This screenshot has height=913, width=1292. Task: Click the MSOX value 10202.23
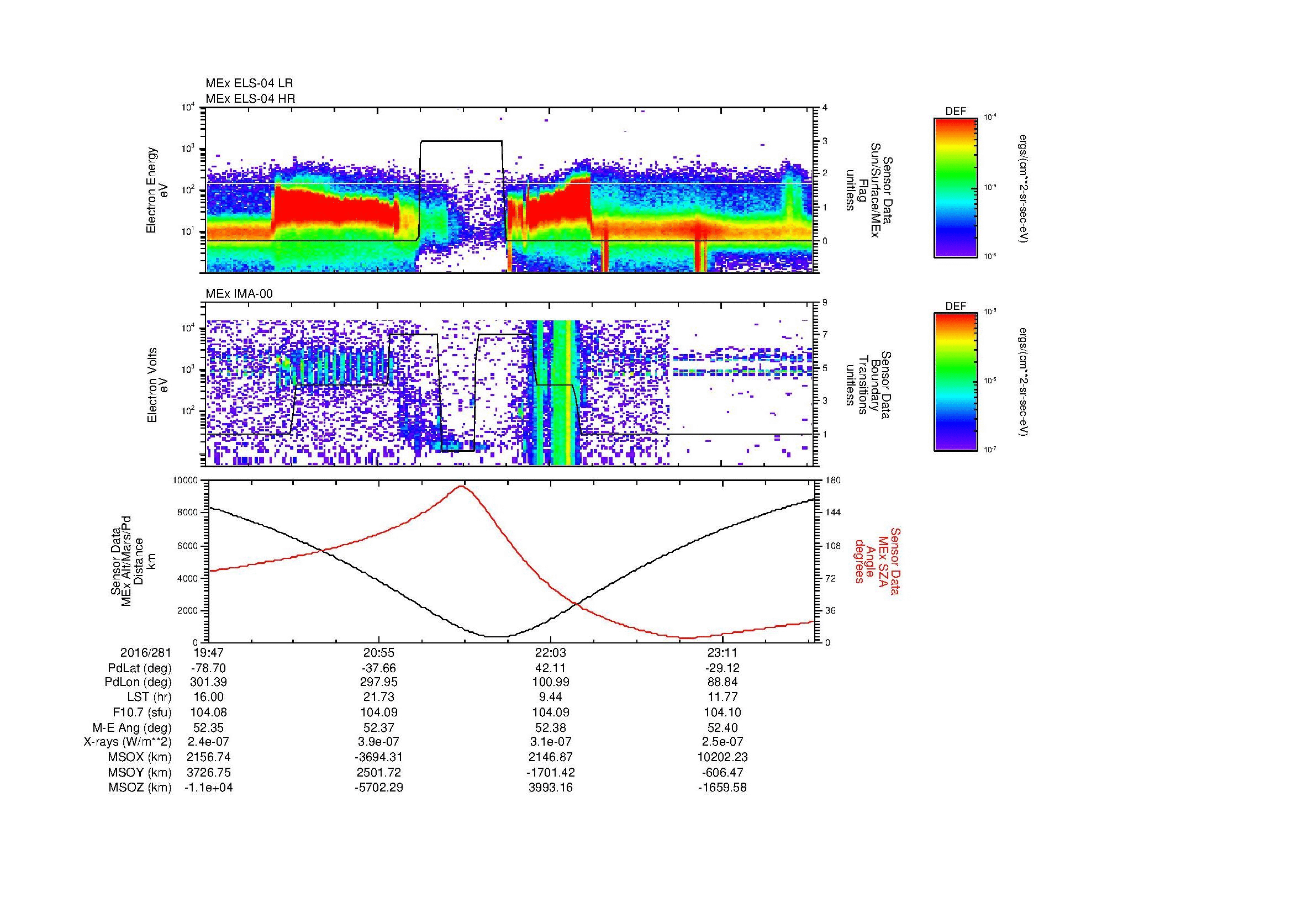[x=722, y=758]
